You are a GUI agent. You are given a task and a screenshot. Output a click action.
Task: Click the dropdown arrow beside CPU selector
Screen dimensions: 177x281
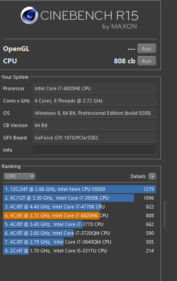pos(32,176)
